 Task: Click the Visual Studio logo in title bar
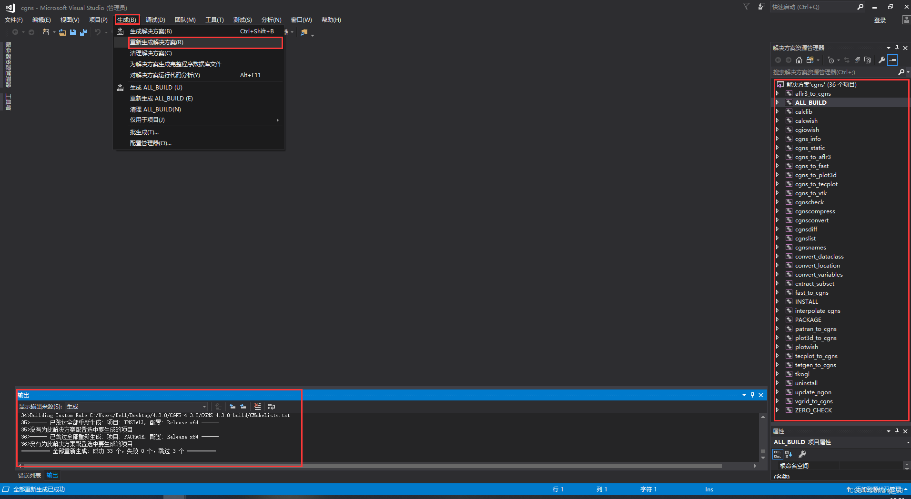point(10,8)
